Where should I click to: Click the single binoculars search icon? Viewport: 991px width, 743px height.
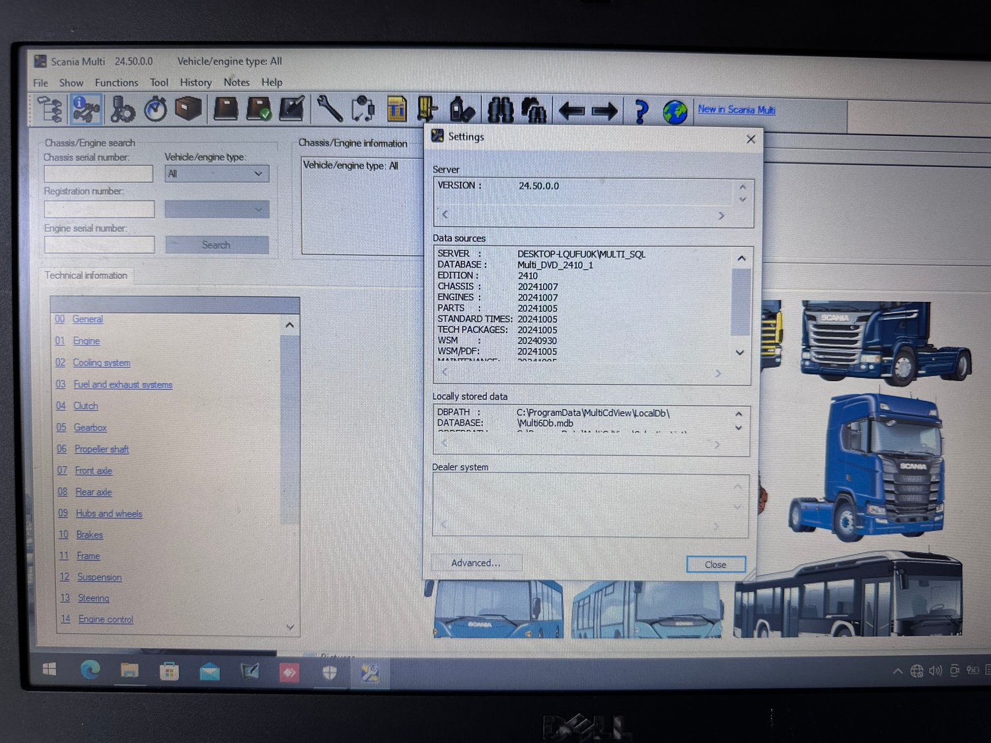click(x=500, y=110)
